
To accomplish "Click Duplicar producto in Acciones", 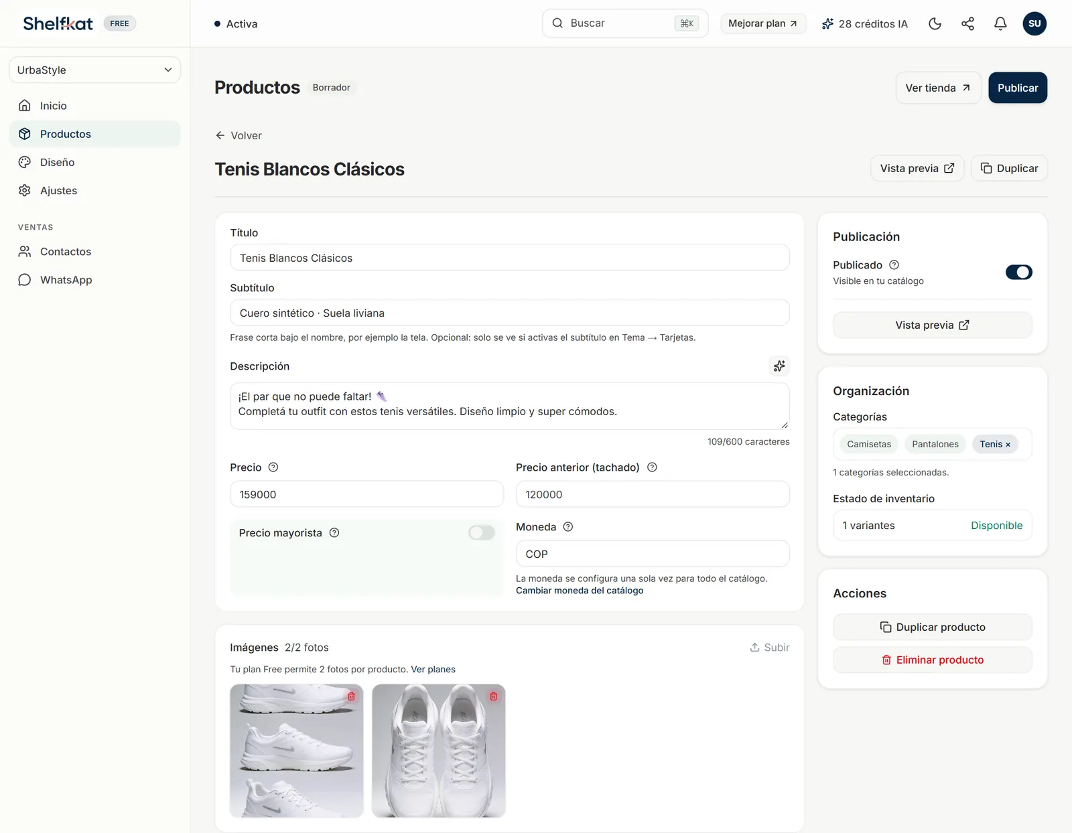I will (x=933, y=627).
